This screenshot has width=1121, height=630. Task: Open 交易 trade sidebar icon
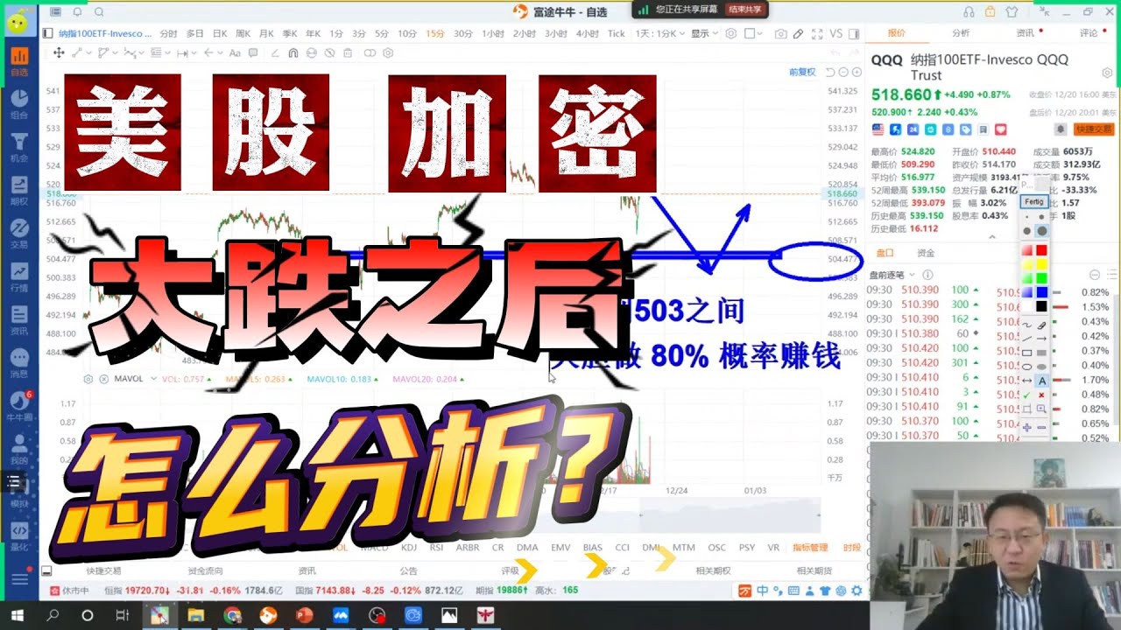point(18,234)
